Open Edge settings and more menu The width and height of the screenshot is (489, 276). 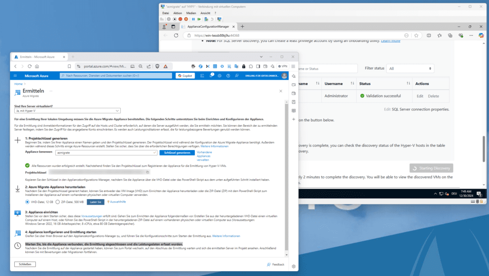tap(471, 35)
